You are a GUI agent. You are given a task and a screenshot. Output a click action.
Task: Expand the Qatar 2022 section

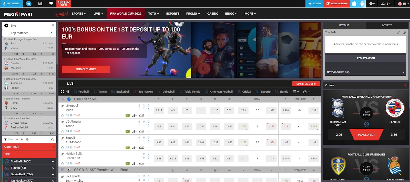(29, 147)
